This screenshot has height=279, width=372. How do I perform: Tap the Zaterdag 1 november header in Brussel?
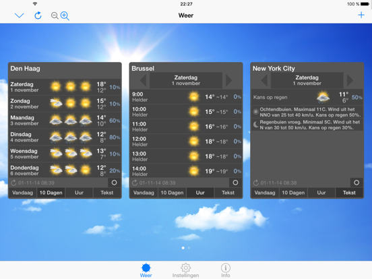[x=186, y=80]
